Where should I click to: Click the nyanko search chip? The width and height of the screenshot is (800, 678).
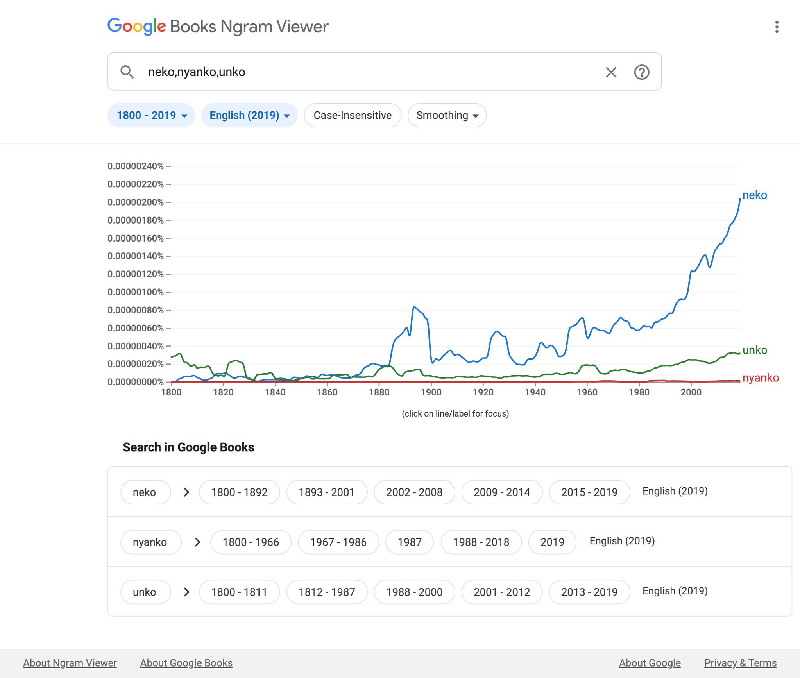point(151,542)
